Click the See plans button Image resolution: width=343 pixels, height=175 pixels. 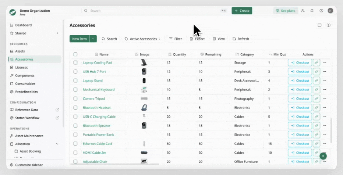click(x=286, y=11)
